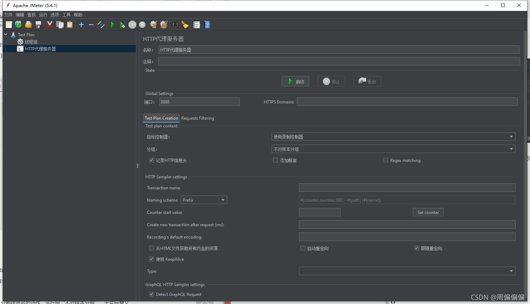This screenshot has height=304, width=530.
Task: Select the HTTP代理服务器 tree label
Action: click(x=40, y=49)
